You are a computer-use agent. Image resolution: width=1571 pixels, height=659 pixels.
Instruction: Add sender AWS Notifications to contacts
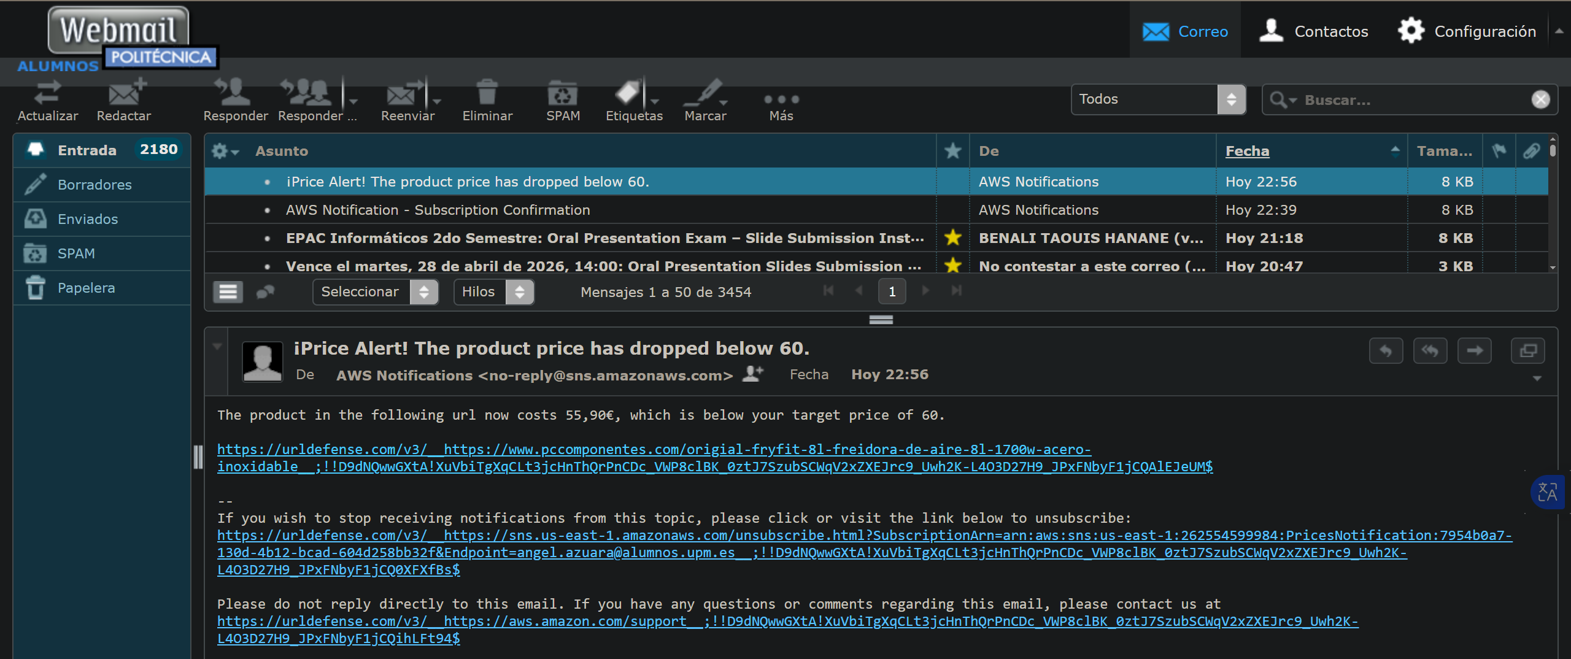point(753,373)
